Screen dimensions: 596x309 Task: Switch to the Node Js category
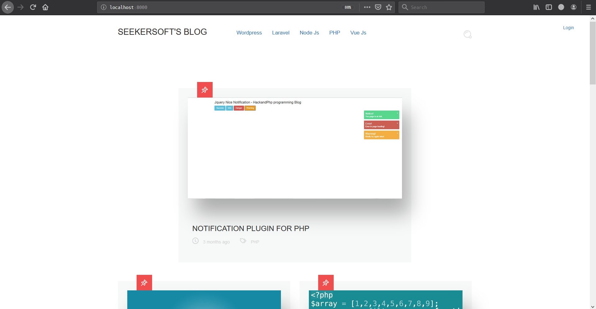tap(309, 33)
